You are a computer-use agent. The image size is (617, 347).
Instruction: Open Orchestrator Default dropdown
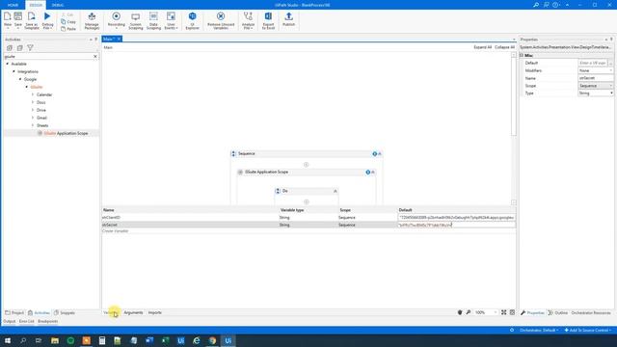pyautogui.click(x=539, y=330)
